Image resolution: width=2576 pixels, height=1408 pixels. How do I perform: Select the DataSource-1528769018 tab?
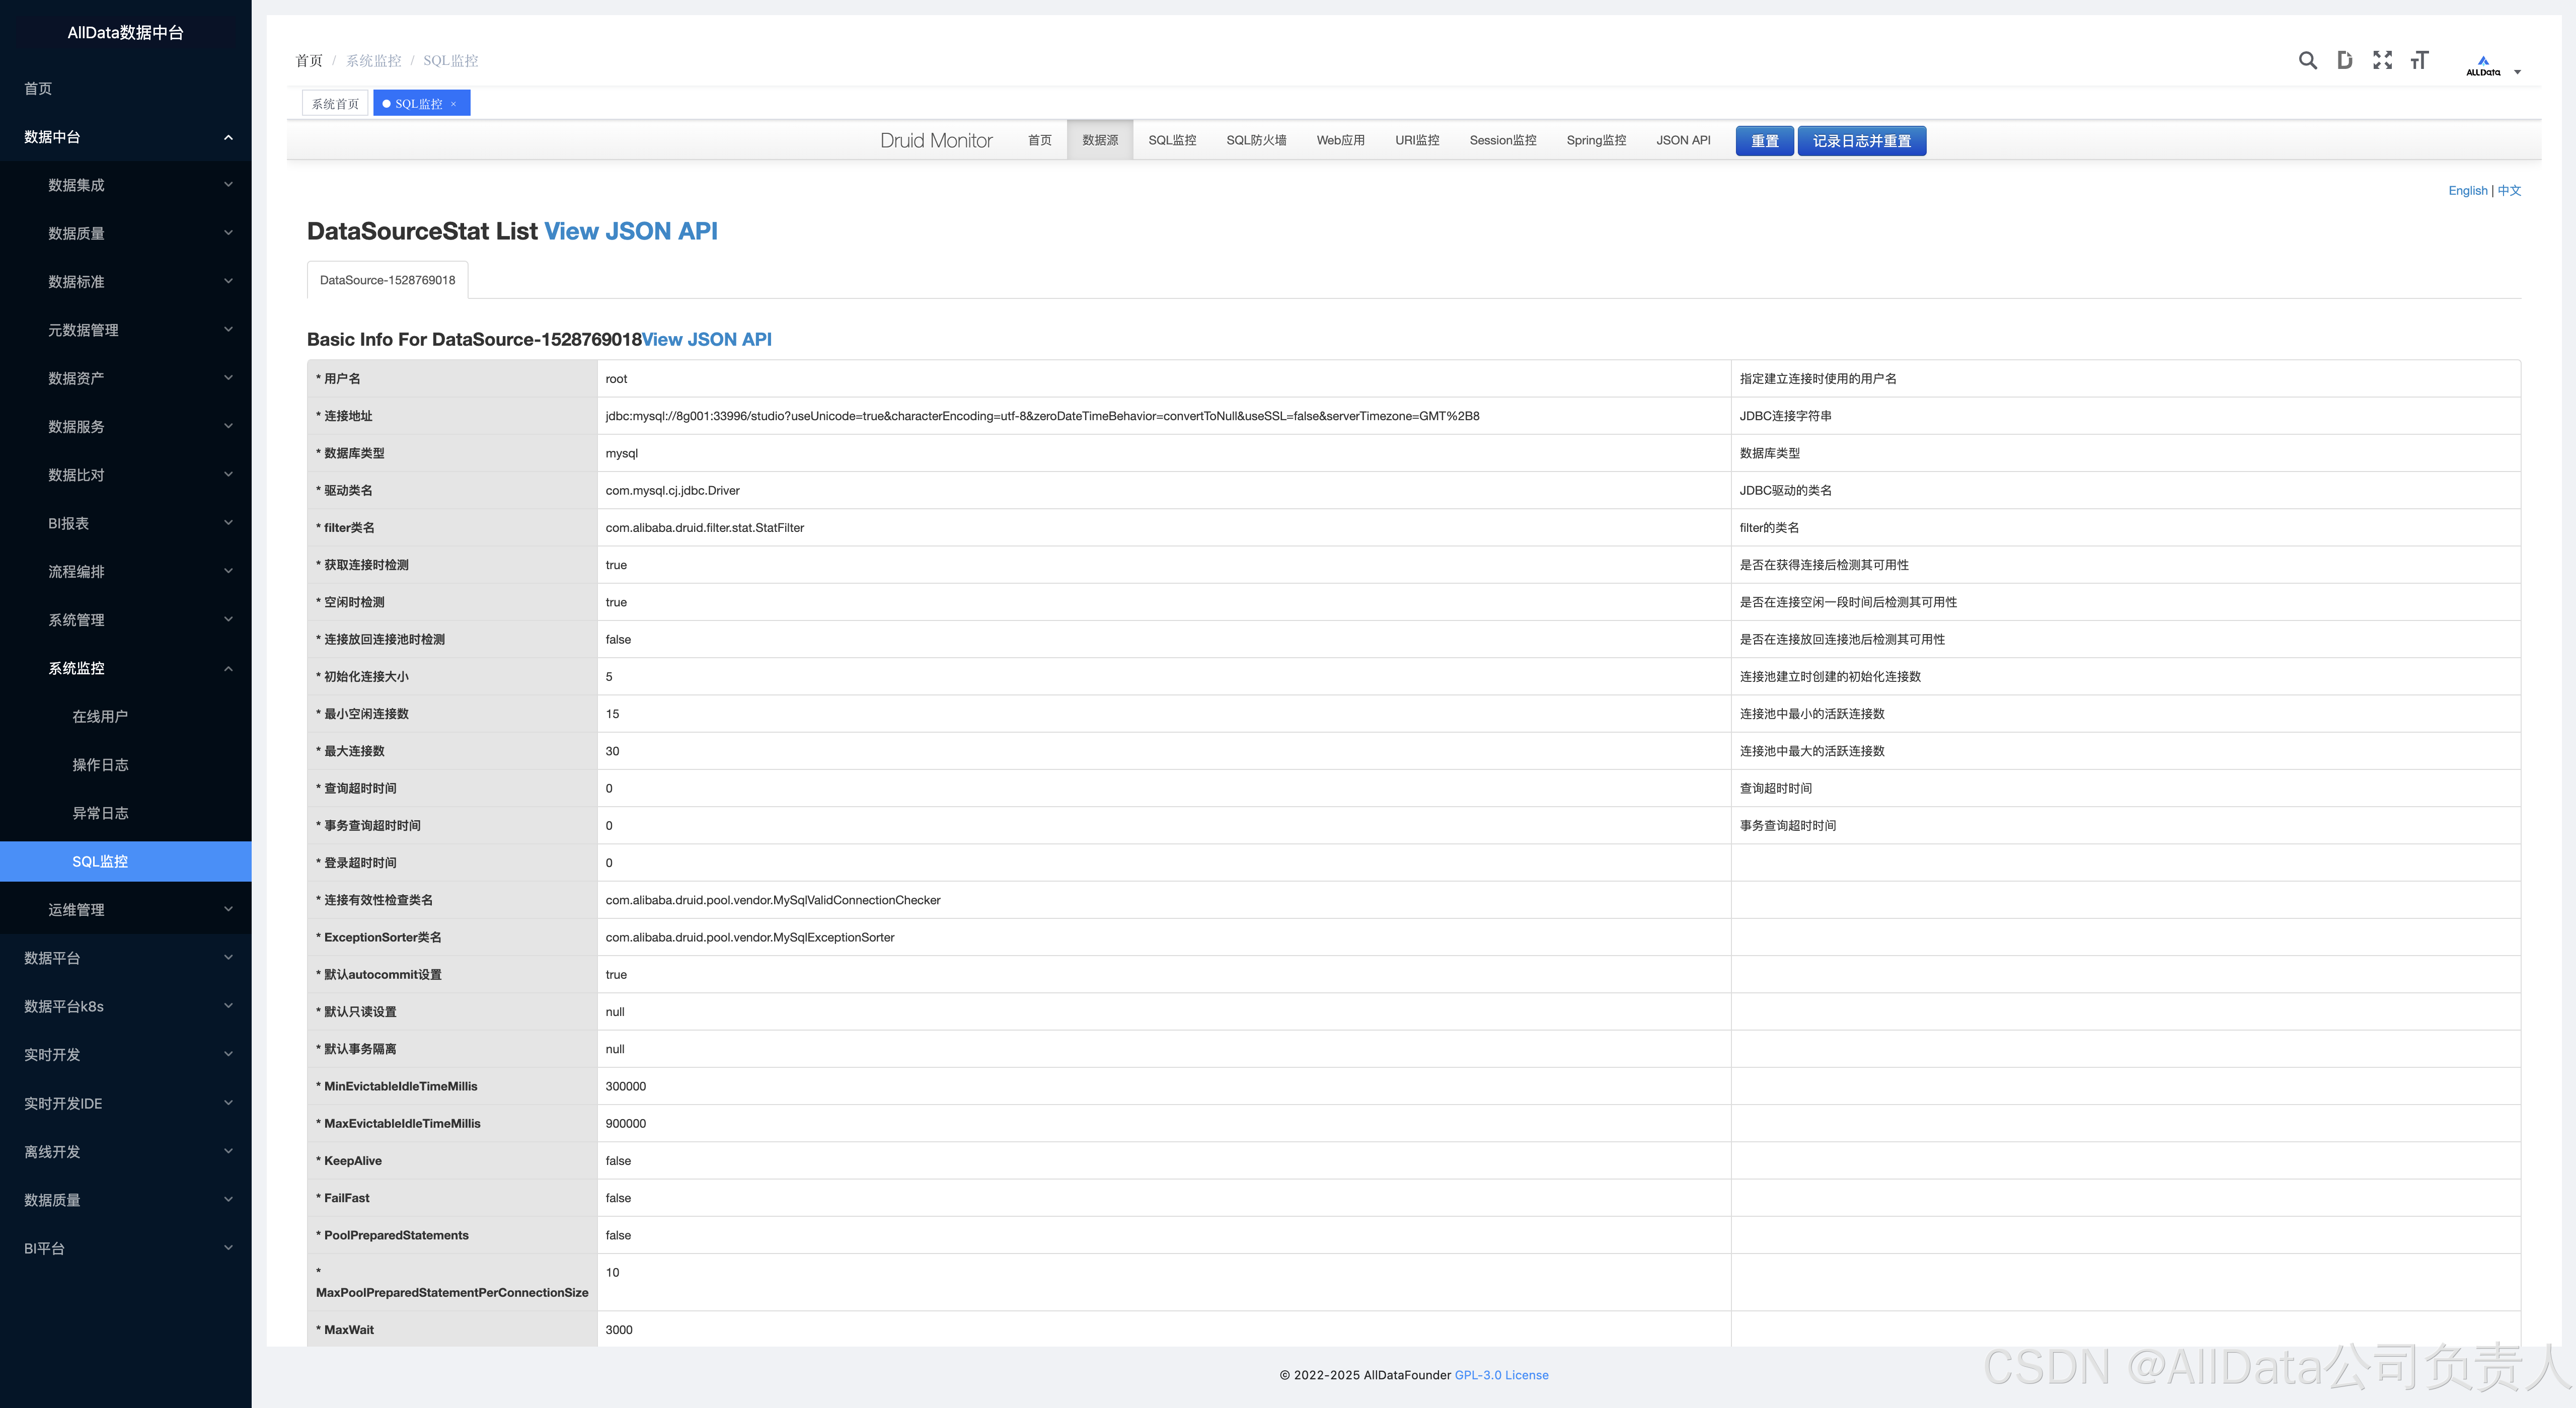click(387, 280)
